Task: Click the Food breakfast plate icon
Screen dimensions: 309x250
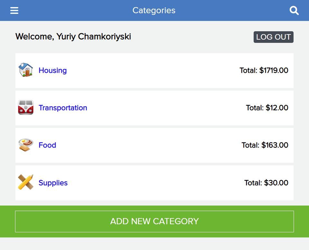Action: coord(26,145)
